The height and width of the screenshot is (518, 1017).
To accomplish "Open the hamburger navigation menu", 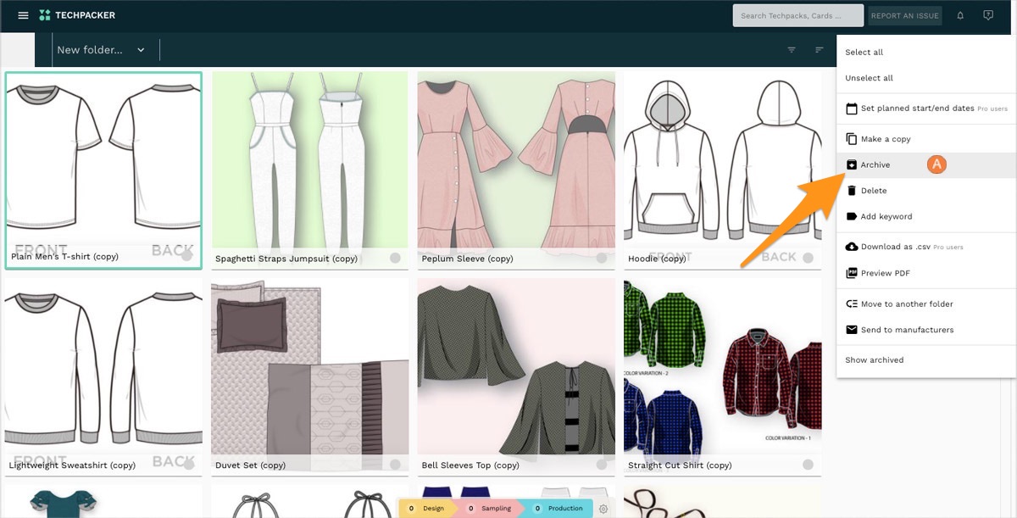I will (23, 15).
